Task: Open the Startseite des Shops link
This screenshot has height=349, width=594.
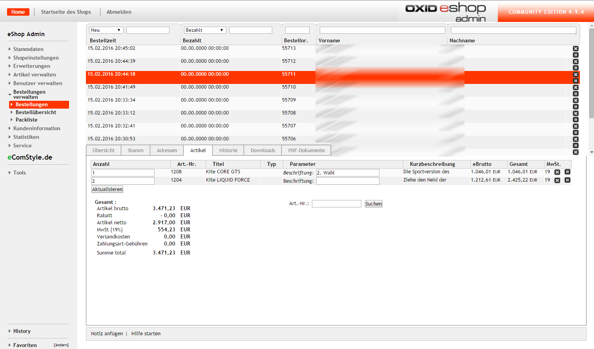Action: 66,12
